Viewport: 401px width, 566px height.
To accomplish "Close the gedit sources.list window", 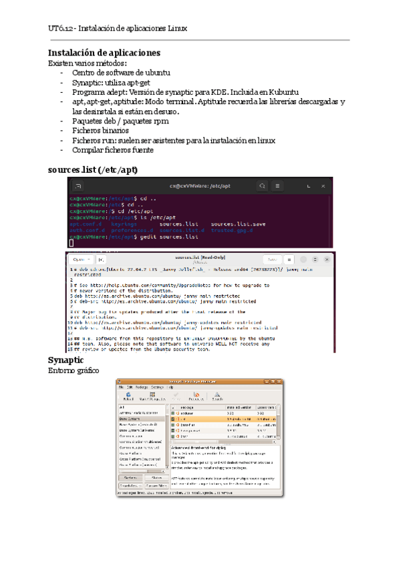I will coord(327,260).
